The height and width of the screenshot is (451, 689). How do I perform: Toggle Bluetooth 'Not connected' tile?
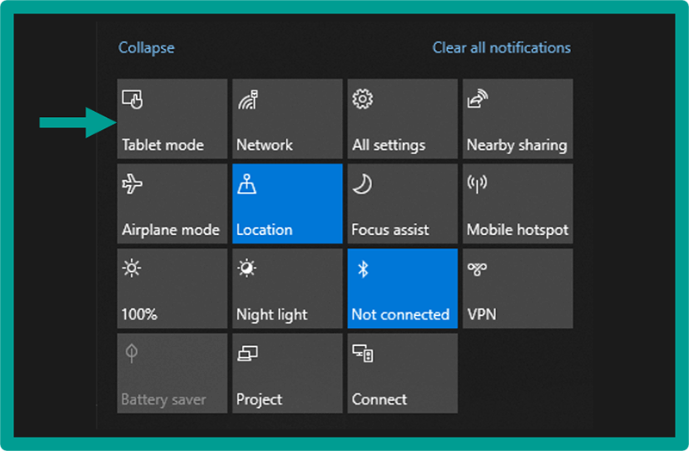(x=402, y=288)
